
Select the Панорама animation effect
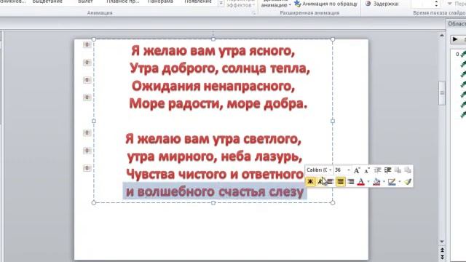pyautogui.click(x=160, y=1)
